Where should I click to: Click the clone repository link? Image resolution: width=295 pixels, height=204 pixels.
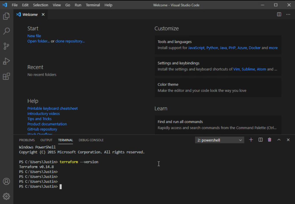[70, 41]
